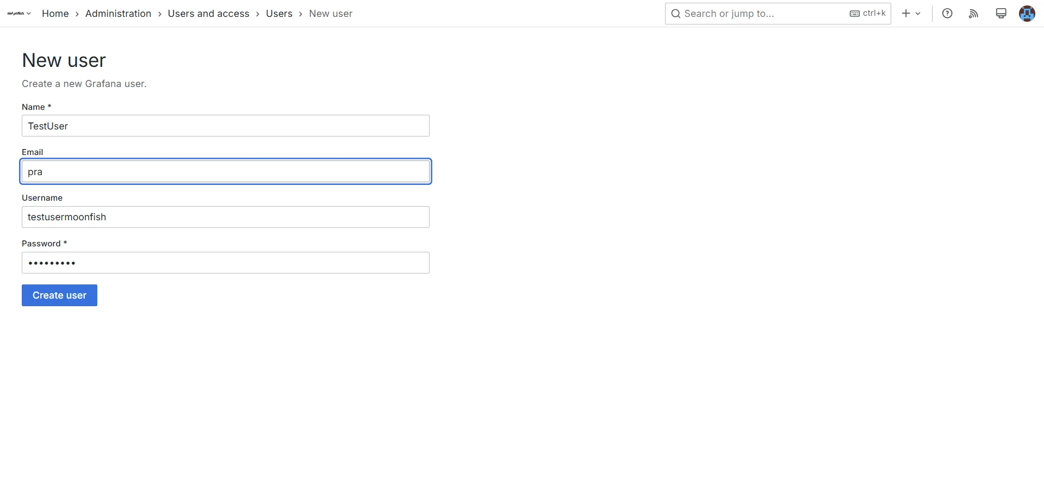Viewport: 1044px width, 496px height.
Task: Click the Name field containing TestUser
Action: coord(225,126)
